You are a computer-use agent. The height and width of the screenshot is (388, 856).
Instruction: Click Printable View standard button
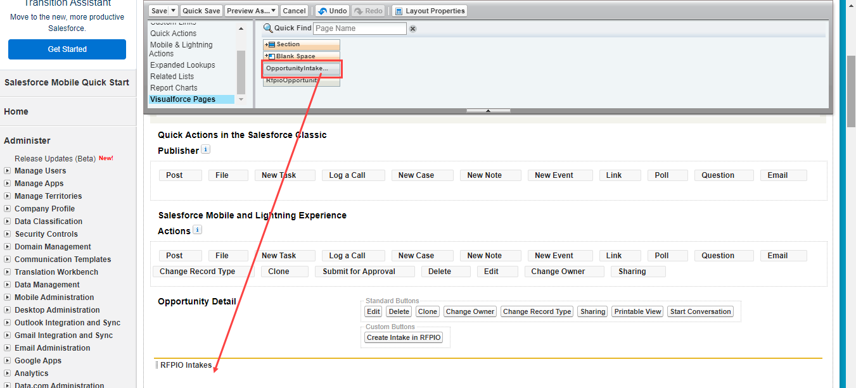637,311
